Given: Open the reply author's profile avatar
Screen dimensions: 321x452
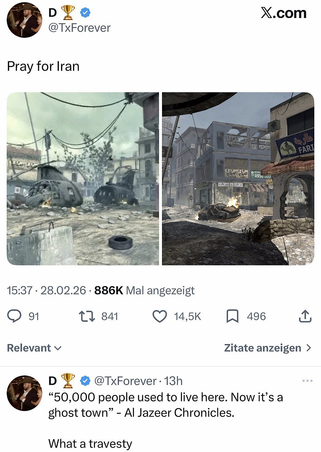Looking at the screenshot, I should pyautogui.click(x=24, y=393).
